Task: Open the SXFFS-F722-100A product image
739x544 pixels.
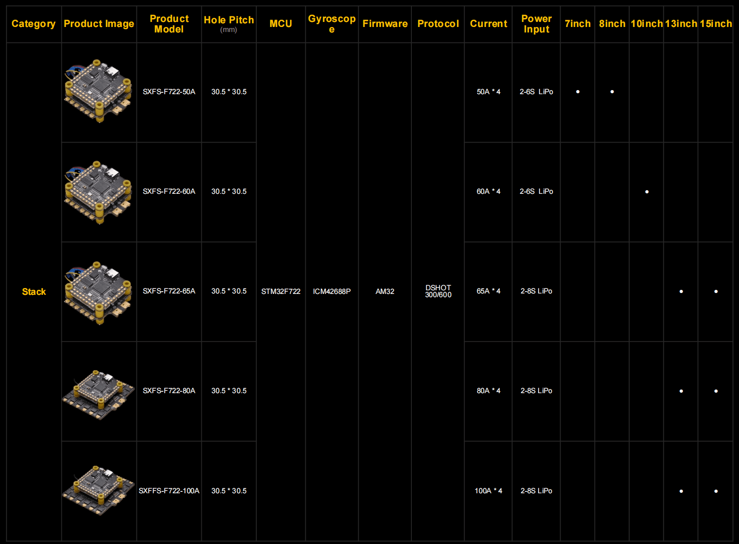Action: (99, 491)
